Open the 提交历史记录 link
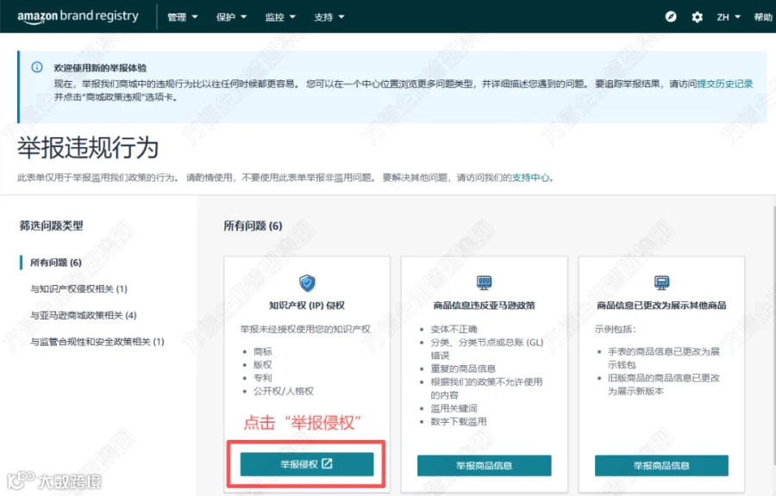 (724, 84)
